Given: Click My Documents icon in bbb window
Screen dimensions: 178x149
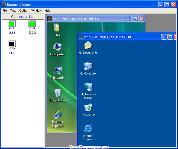Looking at the screenshot, I should [x=88, y=45].
